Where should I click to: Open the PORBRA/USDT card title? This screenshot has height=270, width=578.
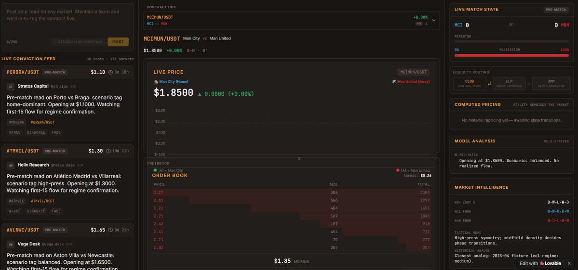(x=23, y=72)
